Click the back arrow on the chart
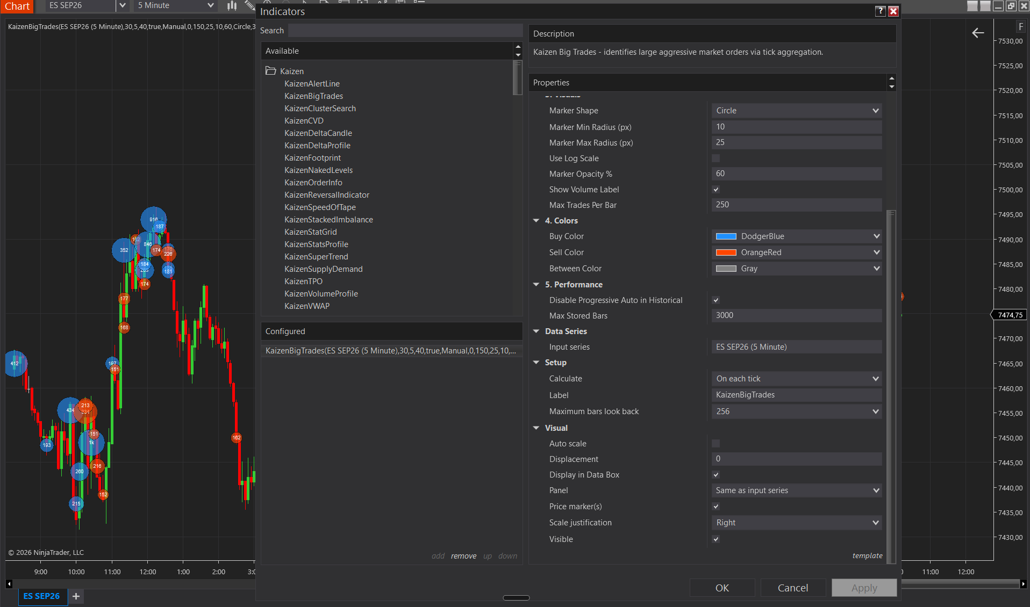 (978, 33)
